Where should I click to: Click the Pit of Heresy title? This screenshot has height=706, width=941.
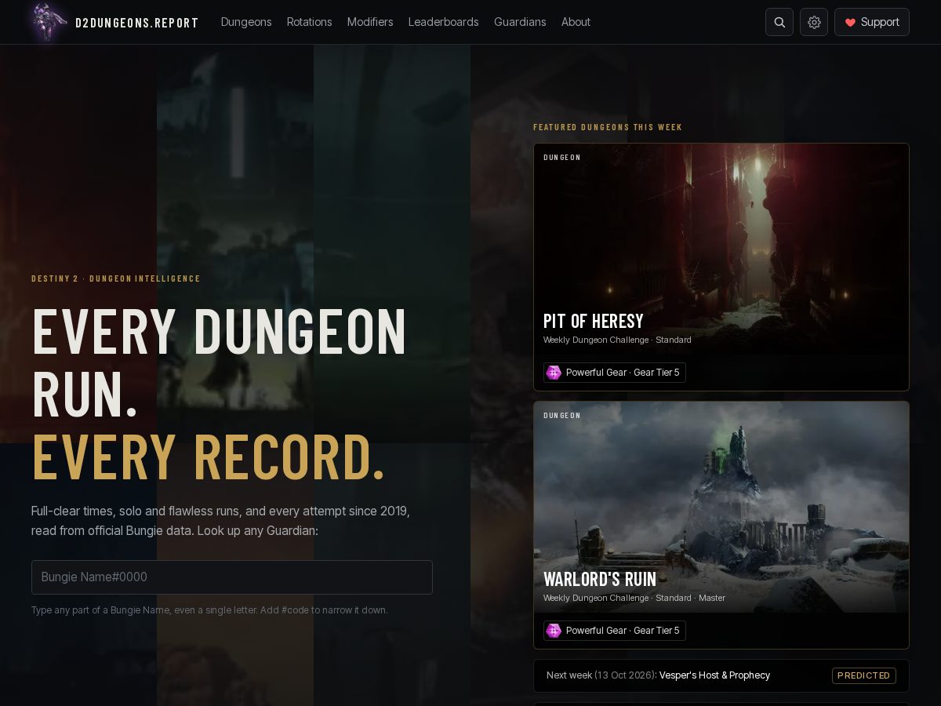pyautogui.click(x=594, y=321)
